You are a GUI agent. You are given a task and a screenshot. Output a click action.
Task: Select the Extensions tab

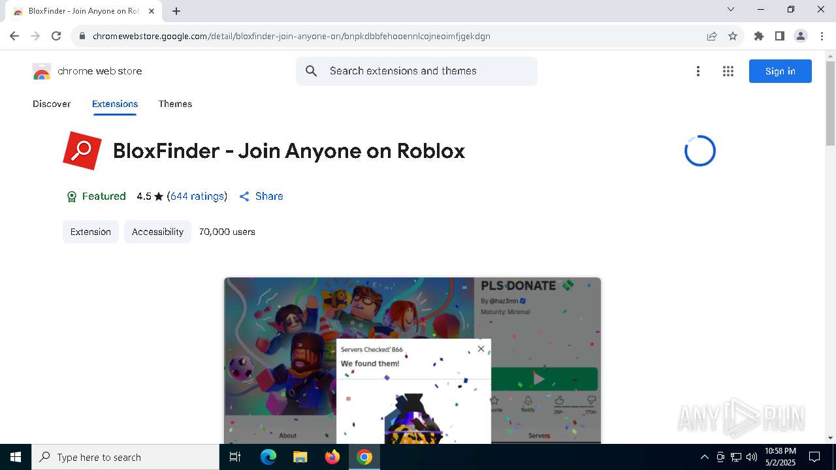[115, 104]
